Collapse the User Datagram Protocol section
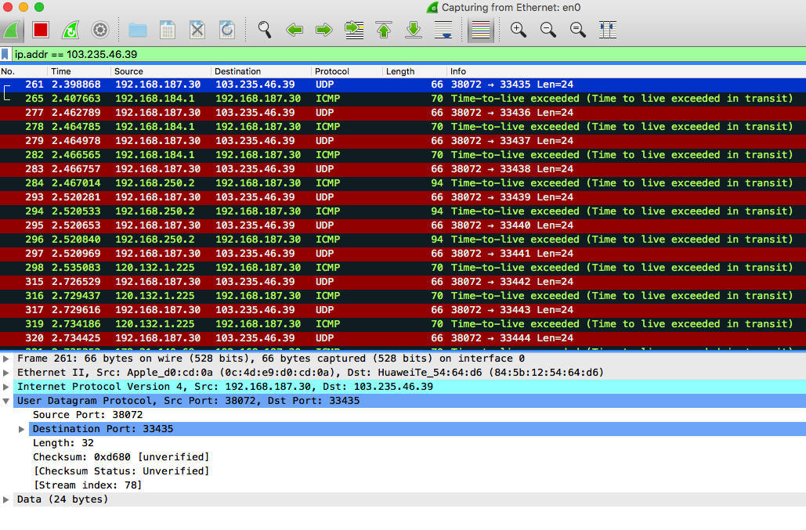 pyautogui.click(x=6, y=401)
